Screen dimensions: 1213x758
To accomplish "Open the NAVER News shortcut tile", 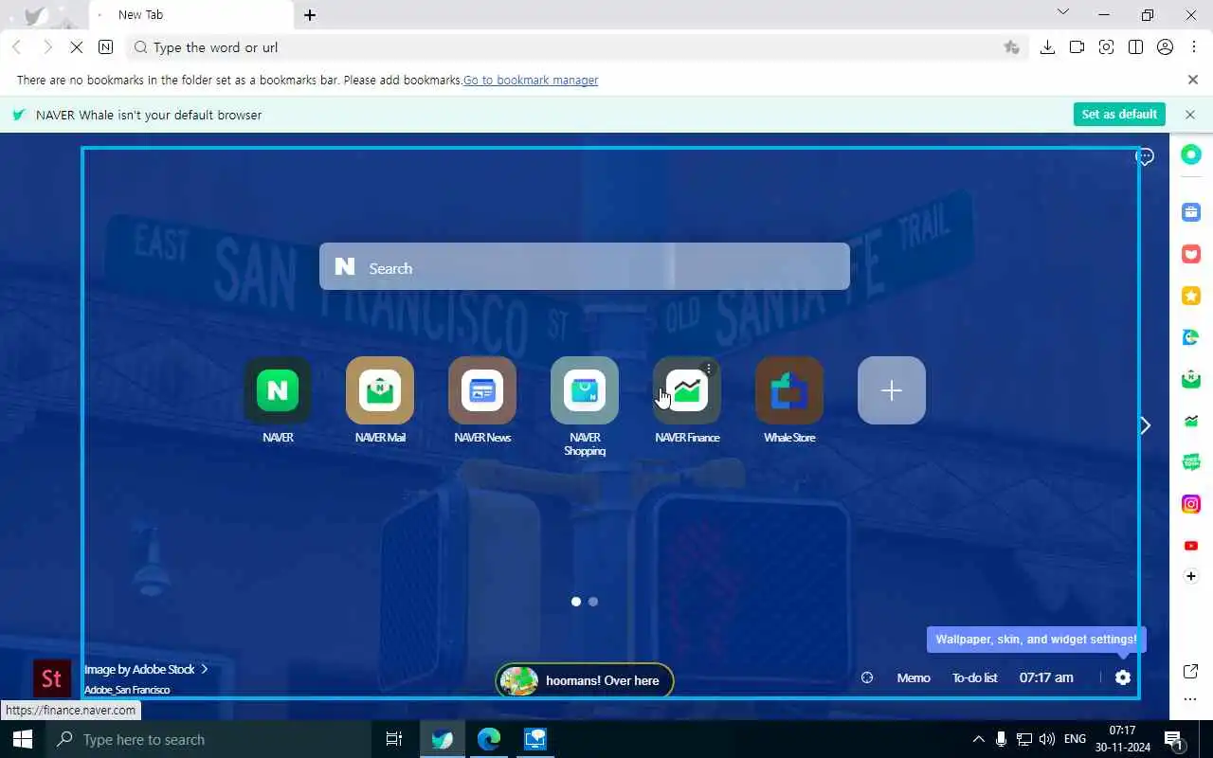I will coord(482,390).
